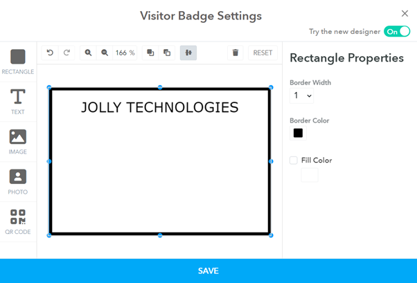Bring selected element to front
This screenshot has height=283, width=417.
[150, 53]
